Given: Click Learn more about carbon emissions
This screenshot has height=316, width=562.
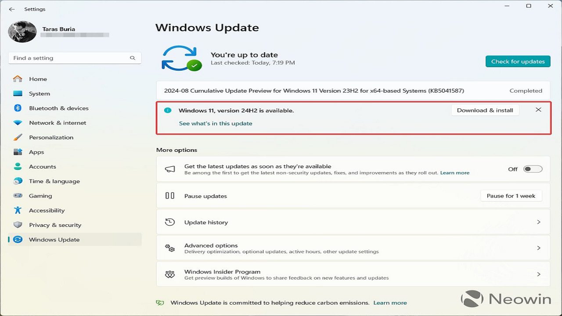Looking at the screenshot, I should click(390, 303).
